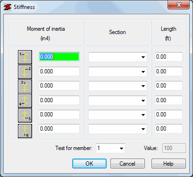Click moment of inertia field for member 2
Screen dimensions: 193x177
tap(59, 71)
